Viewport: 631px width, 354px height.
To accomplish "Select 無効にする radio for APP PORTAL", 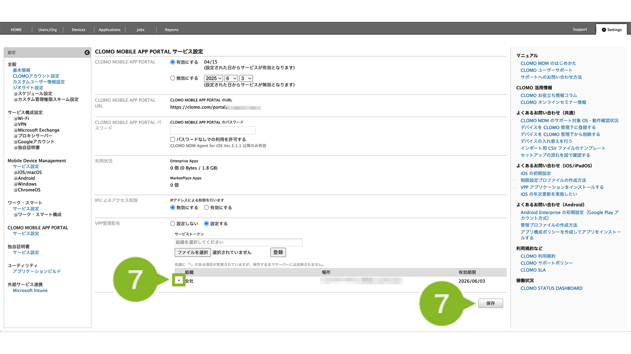I will pos(172,78).
